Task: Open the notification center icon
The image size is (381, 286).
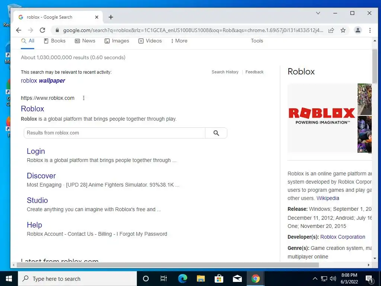Action: tap(369, 279)
